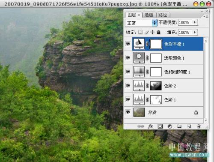Open the fx layer style menu
This screenshot has height=162, width=214.
pos(151,126)
